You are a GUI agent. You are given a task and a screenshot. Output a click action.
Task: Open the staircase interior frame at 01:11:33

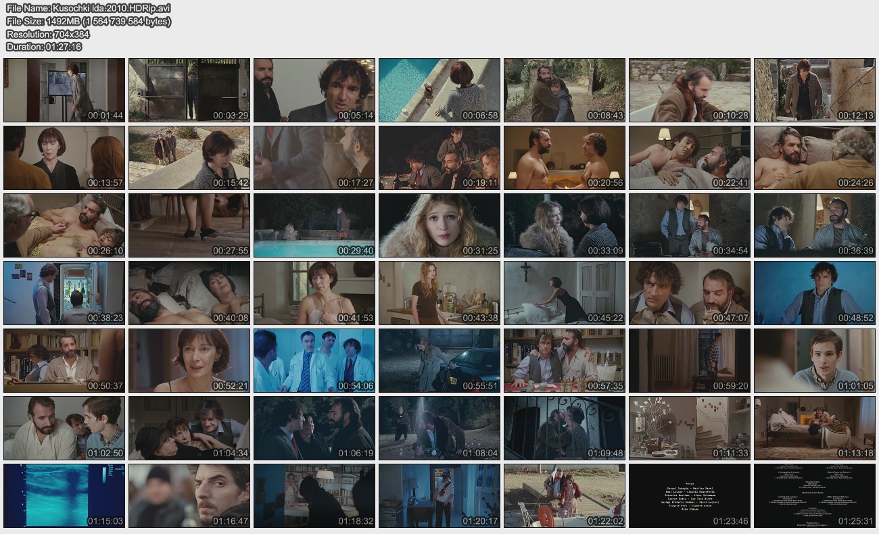[690, 428]
